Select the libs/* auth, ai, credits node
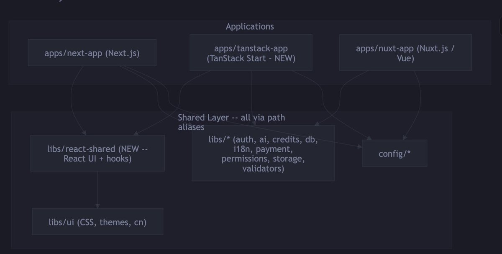502x254 pixels. (263, 153)
